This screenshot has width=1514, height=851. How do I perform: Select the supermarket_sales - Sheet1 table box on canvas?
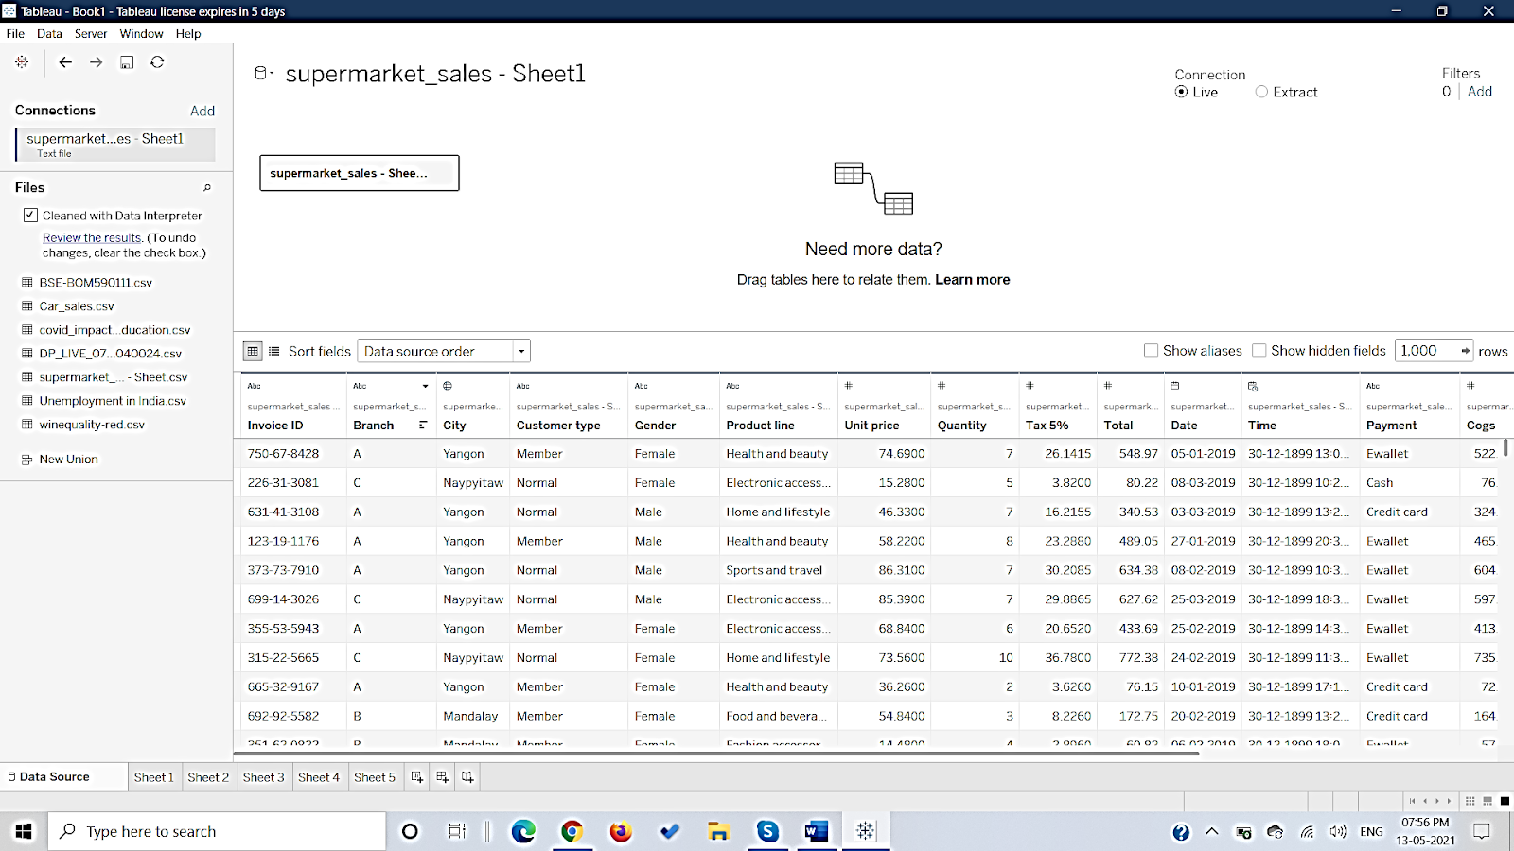[x=360, y=173]
